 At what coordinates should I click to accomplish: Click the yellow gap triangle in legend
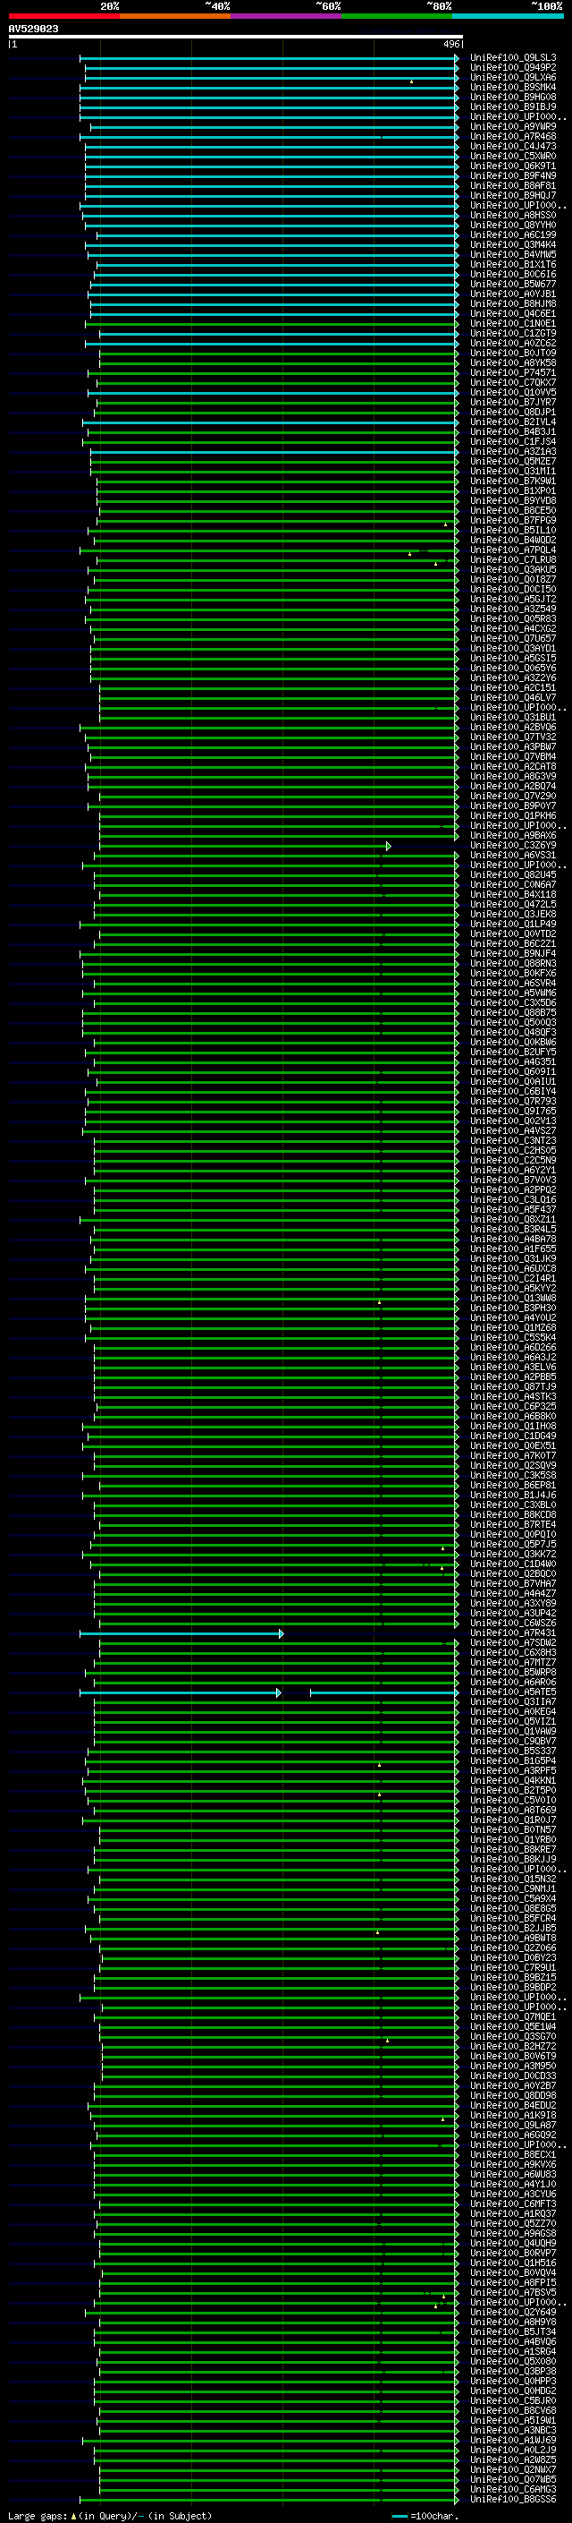click(73, 2516)
